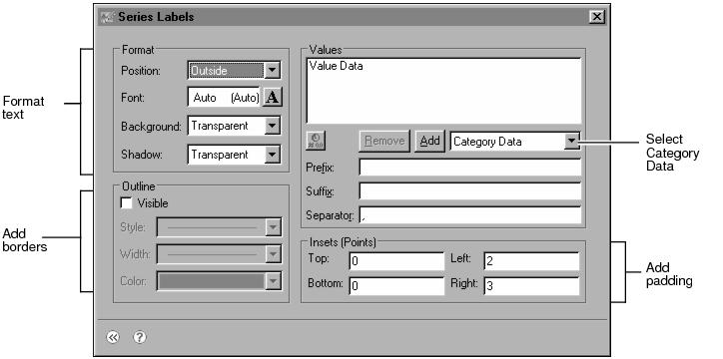
Task: Open the outline Style dropdown
Action: tap(219, 227)
